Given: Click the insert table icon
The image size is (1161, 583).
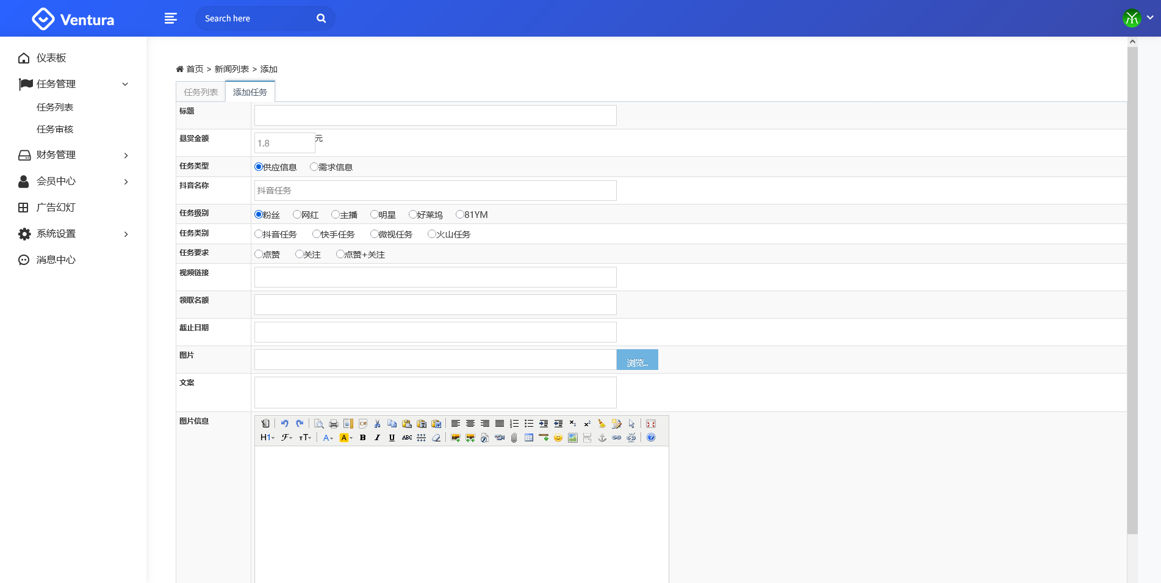Looking at the screenshot, I should pos(529,438).
